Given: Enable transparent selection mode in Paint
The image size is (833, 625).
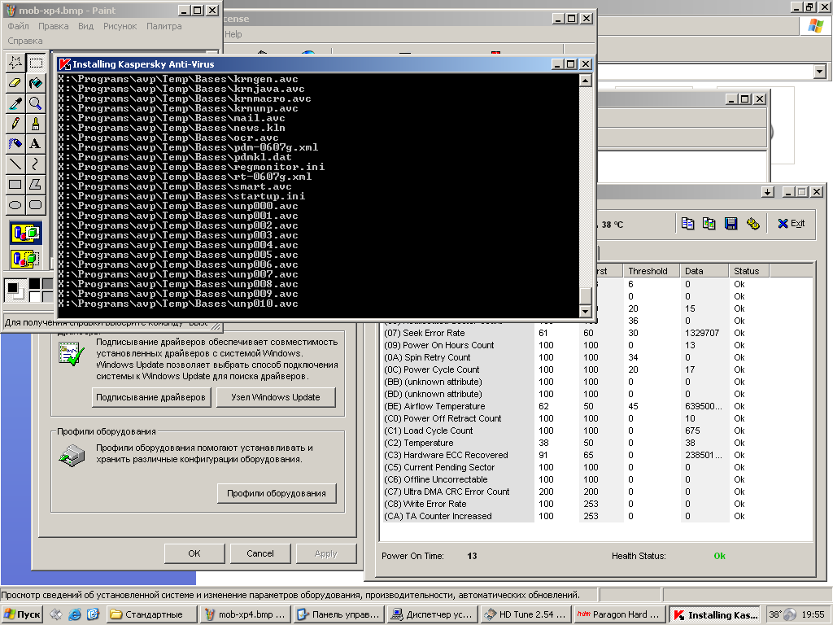Looking at the screenshot, I should click(x=25, y=259).
